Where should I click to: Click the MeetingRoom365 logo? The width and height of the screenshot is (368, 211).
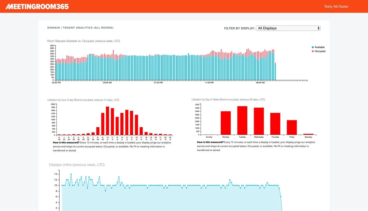[37, 6]
